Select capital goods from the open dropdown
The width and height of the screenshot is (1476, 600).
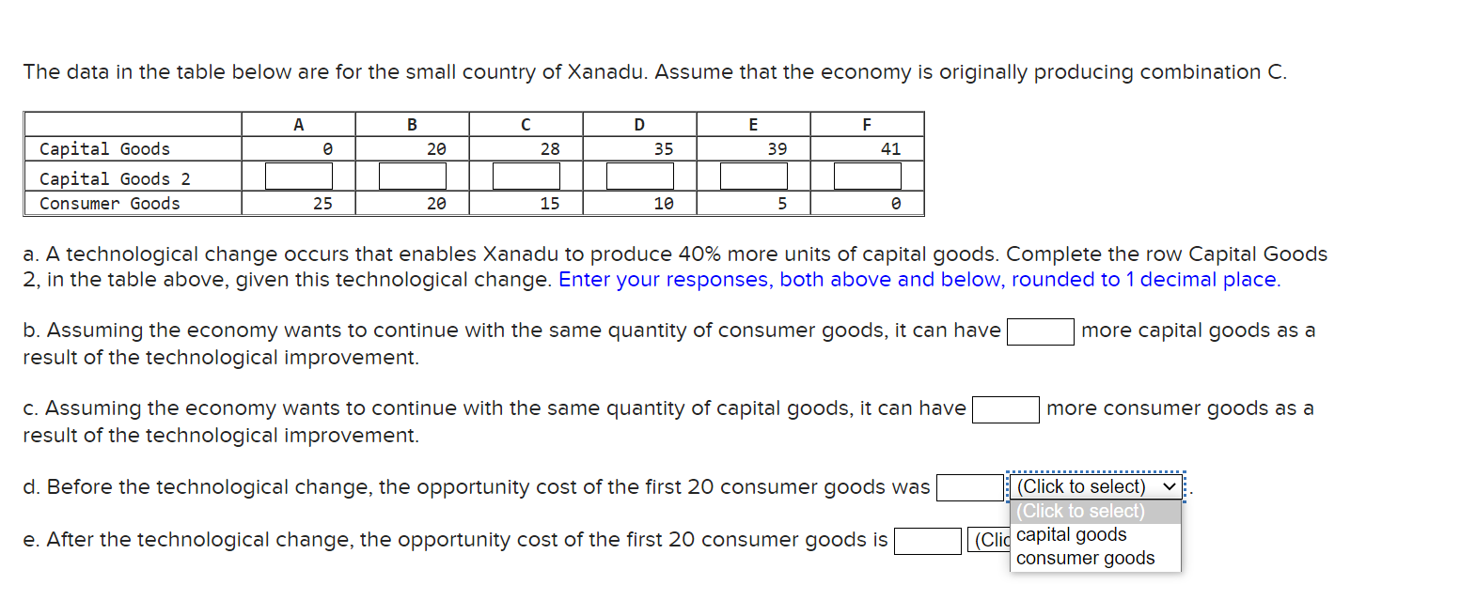1071,533
